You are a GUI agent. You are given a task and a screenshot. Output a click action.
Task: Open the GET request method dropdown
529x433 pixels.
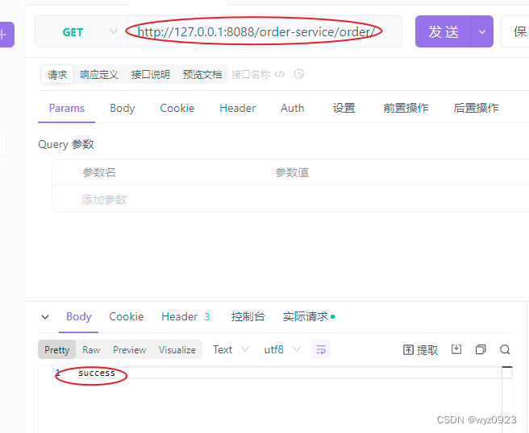(81, 31)
